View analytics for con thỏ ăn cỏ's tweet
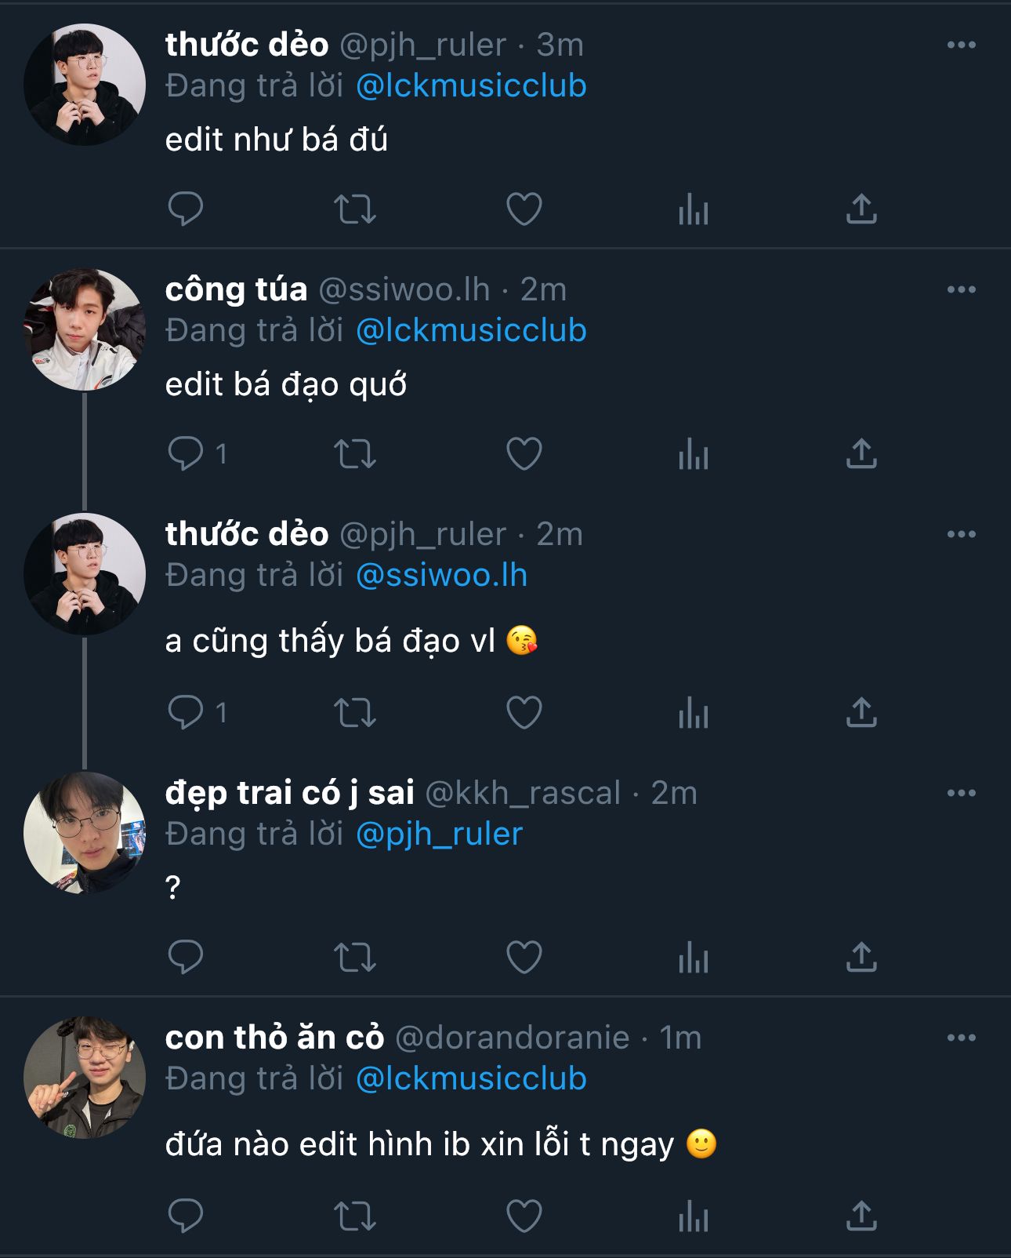 pos(694,1216)
